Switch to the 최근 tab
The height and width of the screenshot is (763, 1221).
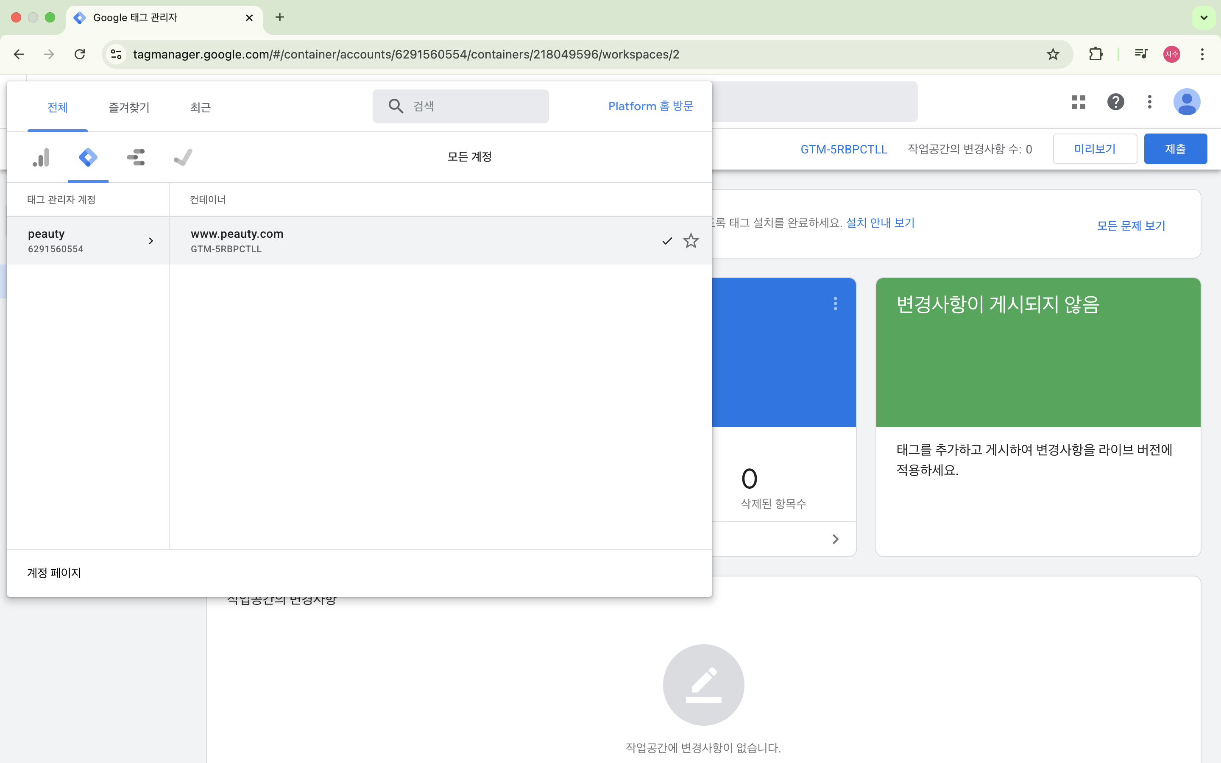tap(200, 108)
